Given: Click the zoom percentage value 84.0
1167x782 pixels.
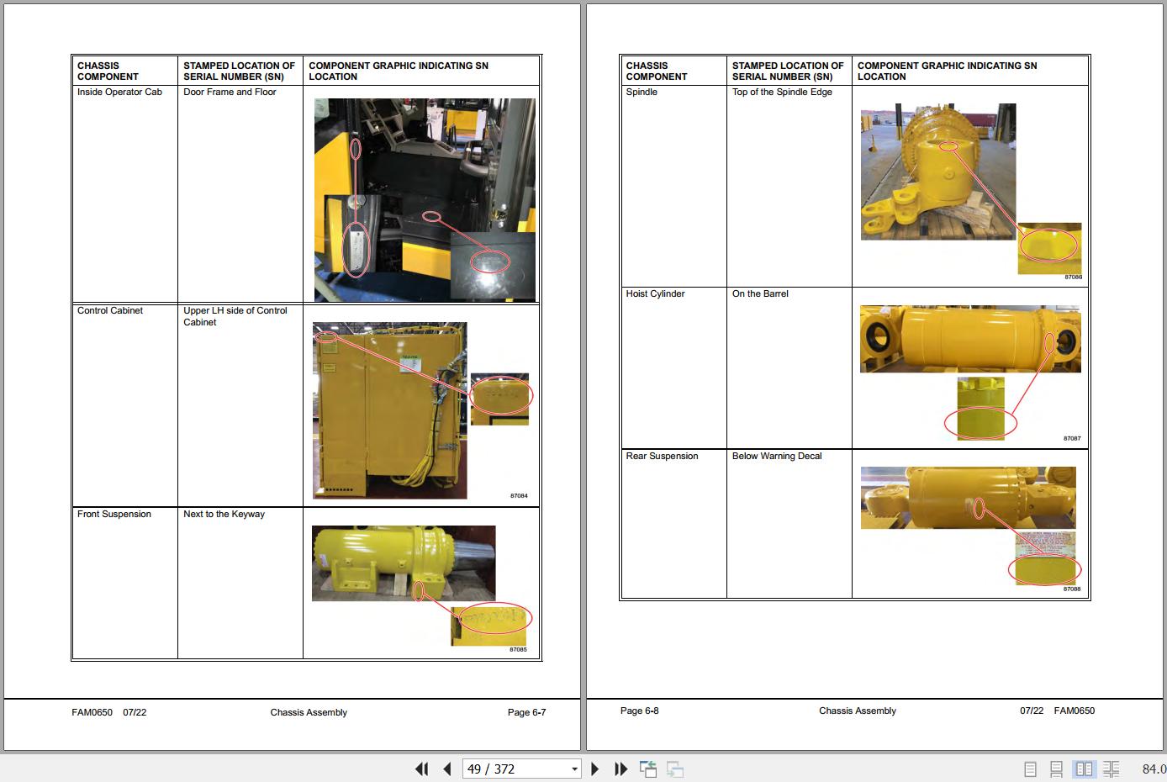Looking at the screenshot, I should click(1153, 769).
